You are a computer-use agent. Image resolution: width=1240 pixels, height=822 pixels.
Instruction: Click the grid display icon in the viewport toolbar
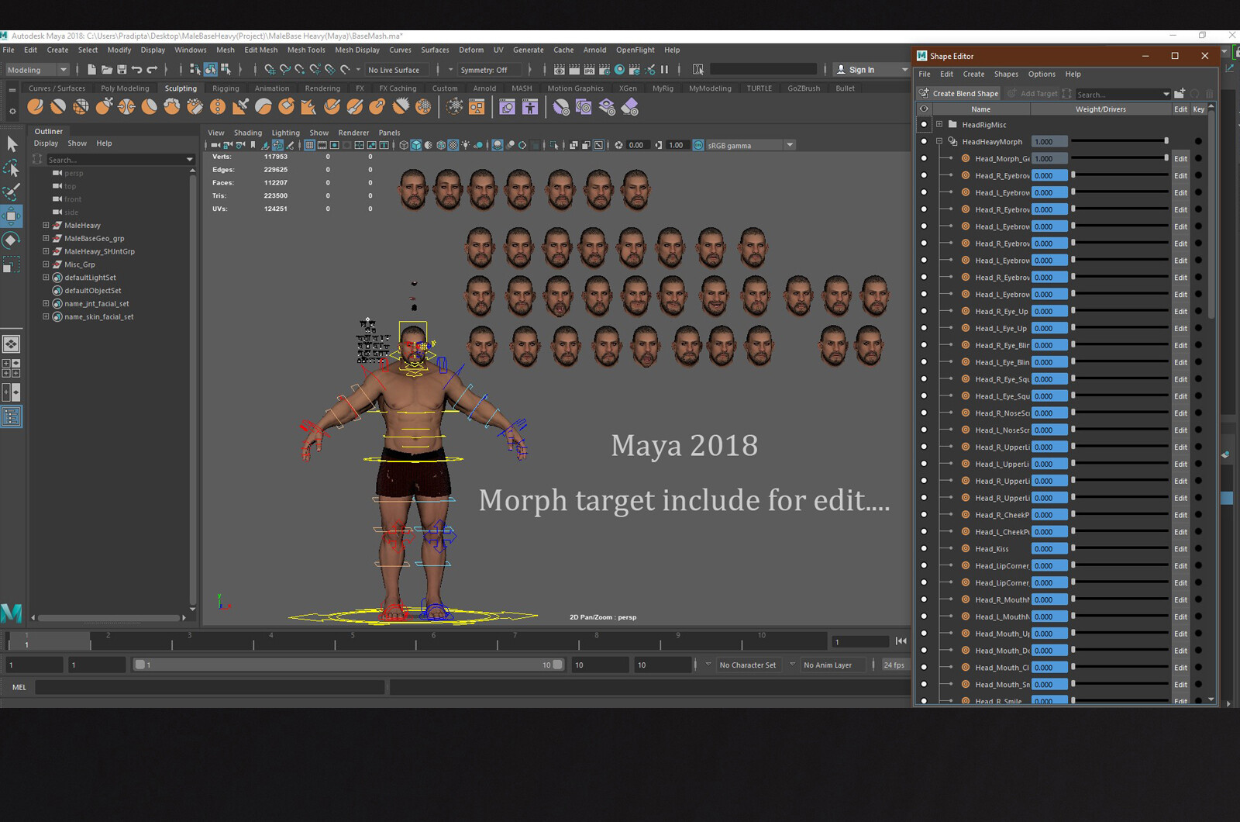pos(311,145)
